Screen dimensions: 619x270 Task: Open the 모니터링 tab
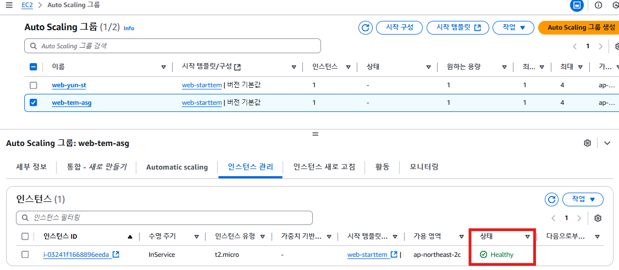[424, 167]
